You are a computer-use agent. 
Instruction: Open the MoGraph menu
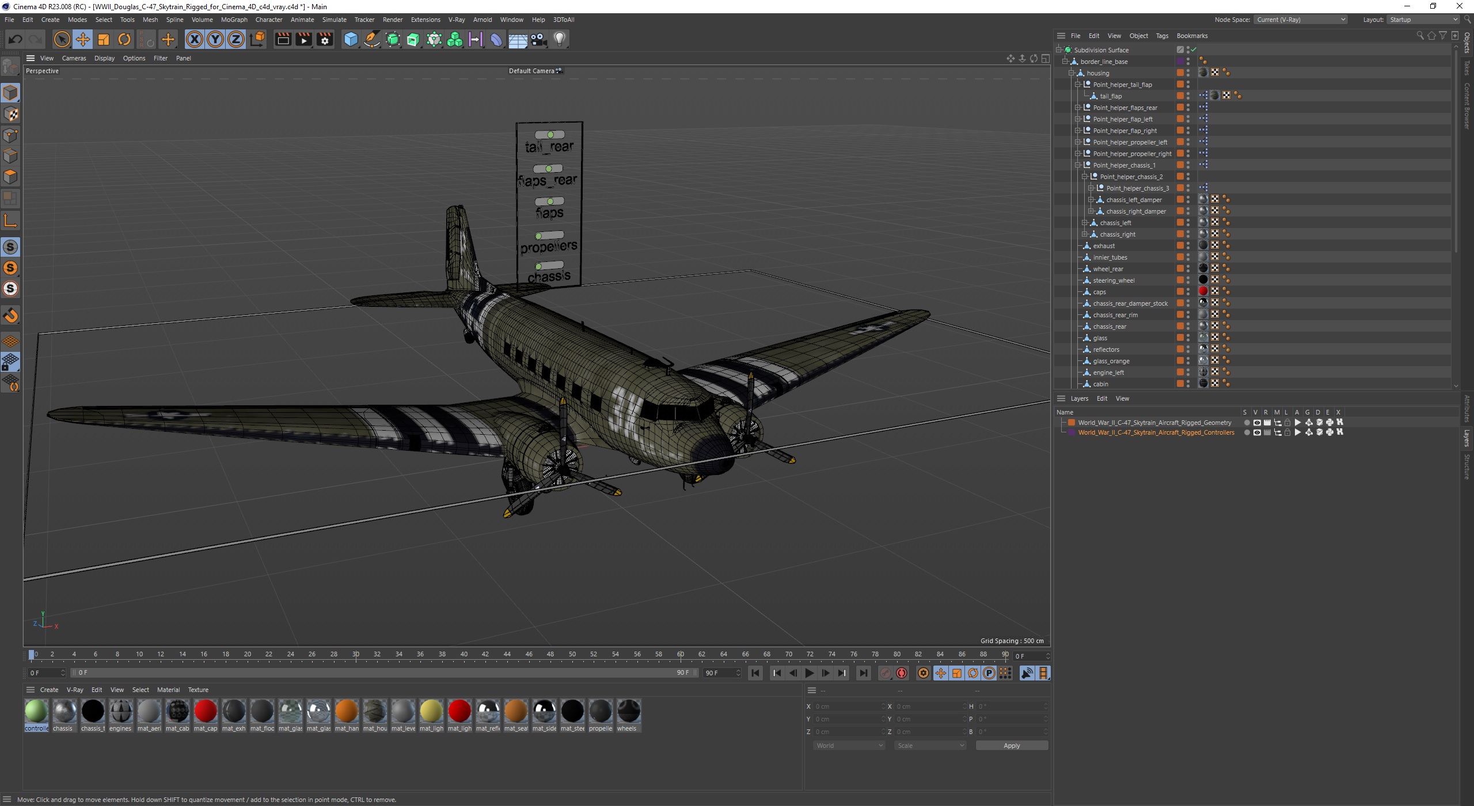234,20
